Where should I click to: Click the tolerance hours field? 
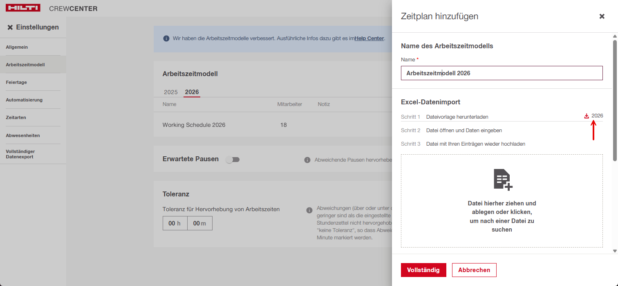pyautogui.click(x=175, y=223)
